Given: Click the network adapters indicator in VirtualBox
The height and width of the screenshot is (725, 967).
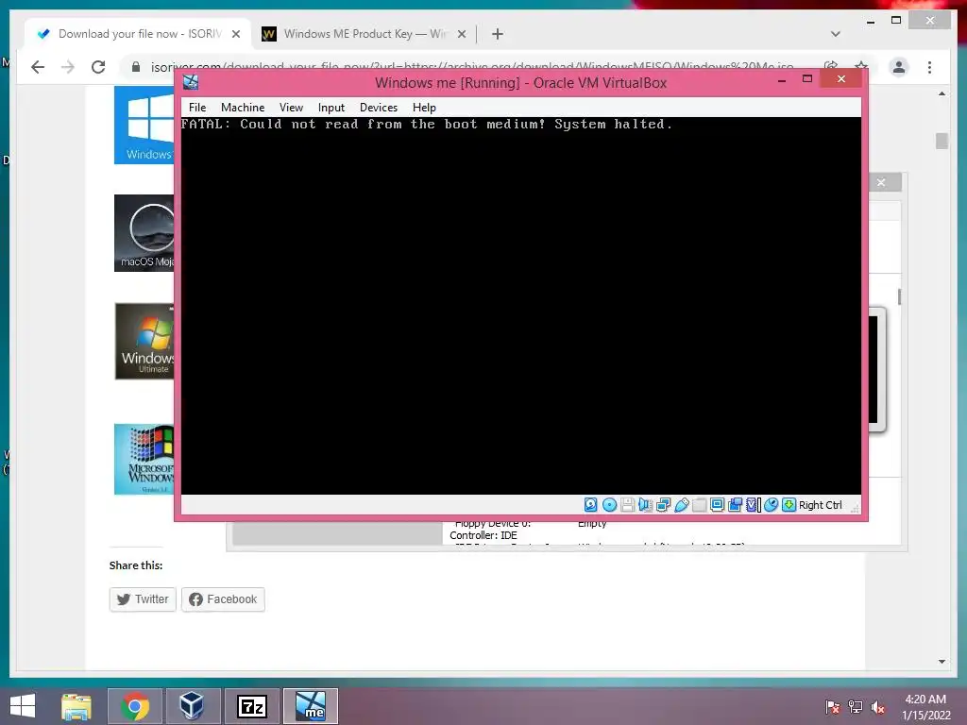Looking at the screenshot, I should click(x=663, y=505).
